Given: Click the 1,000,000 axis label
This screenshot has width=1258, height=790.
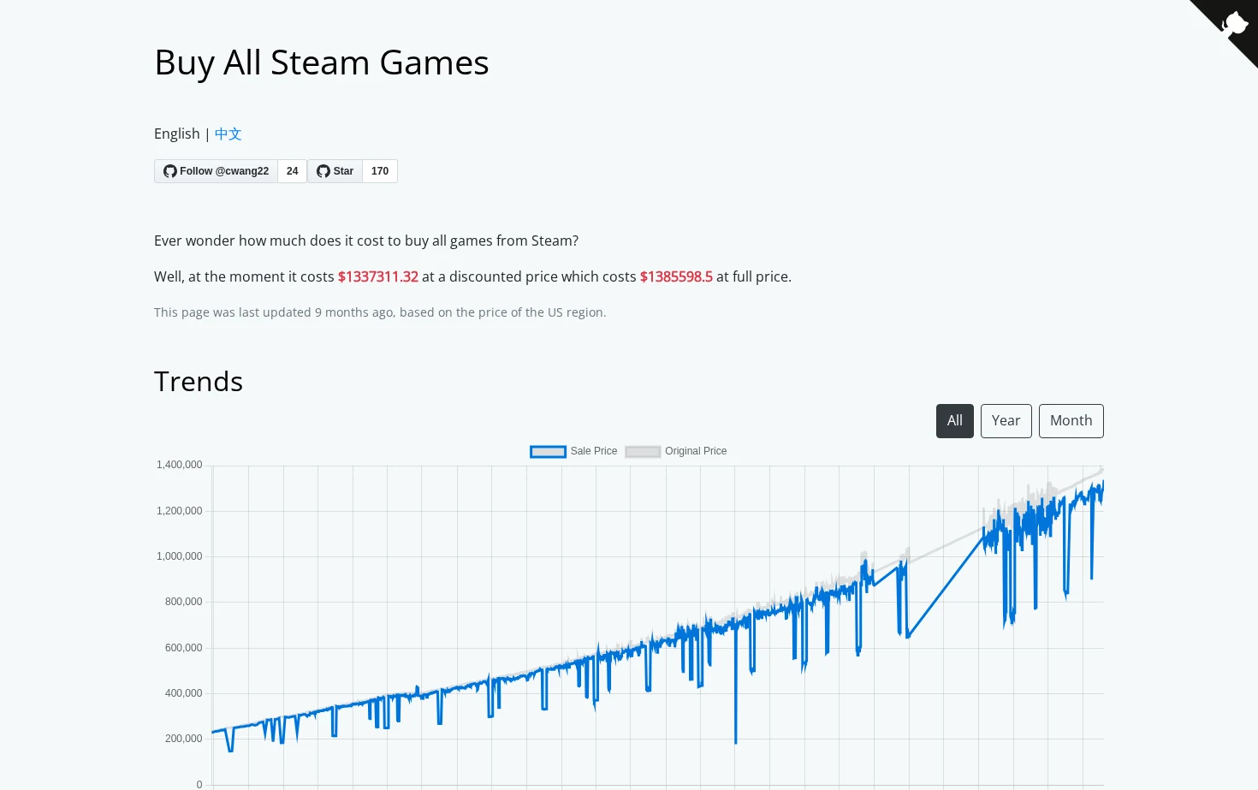Looking at the screenshot, I should [179, 556].
